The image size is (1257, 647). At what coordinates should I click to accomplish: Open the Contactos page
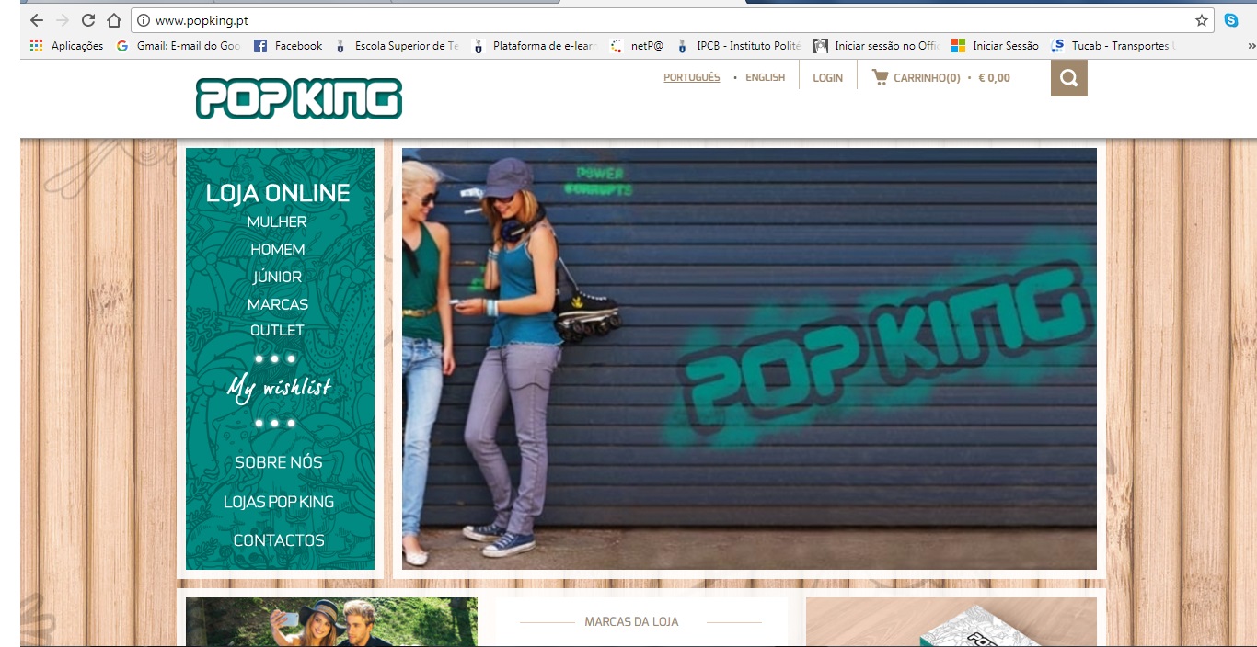[x=279, y=540]
